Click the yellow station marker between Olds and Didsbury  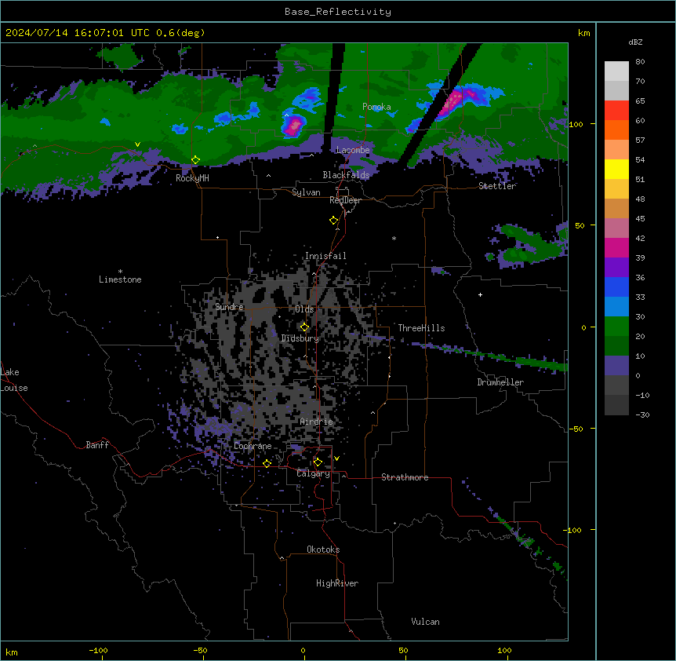click(x=304, y=327)
